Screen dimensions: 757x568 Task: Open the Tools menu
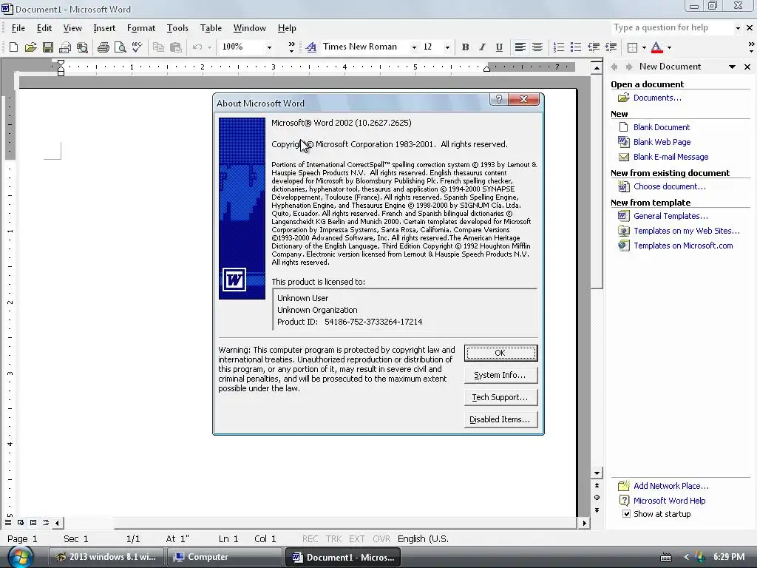177,28
